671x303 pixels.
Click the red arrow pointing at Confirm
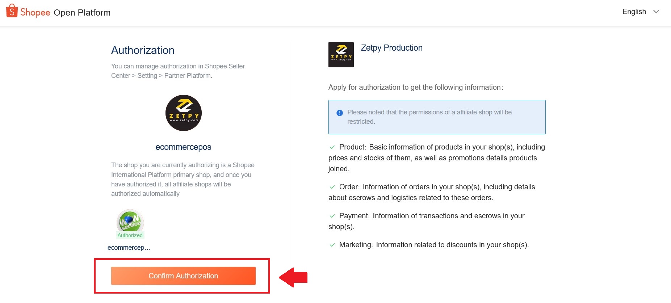click(294, 277)
